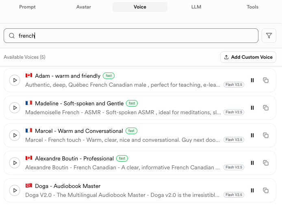The image size is (282, 207).
Task: Open the voice filter options
Action: [x=269, y=36]
